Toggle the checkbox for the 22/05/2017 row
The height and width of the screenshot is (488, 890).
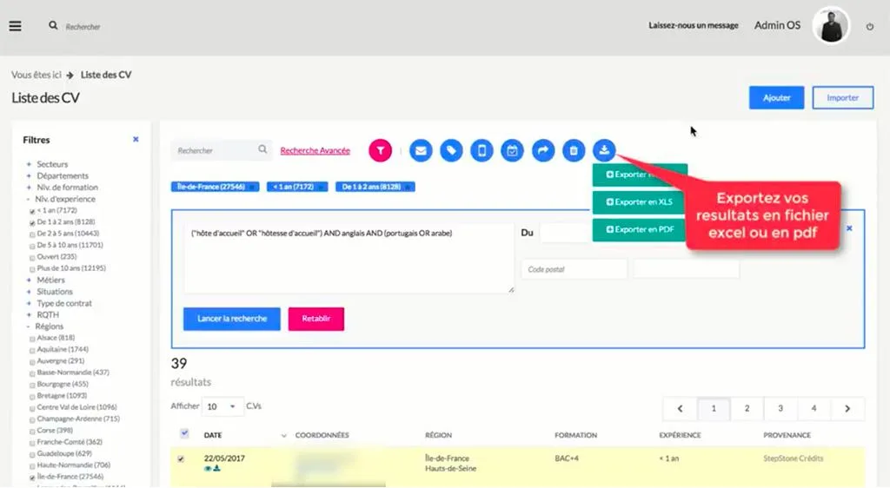tap(181, 459)
